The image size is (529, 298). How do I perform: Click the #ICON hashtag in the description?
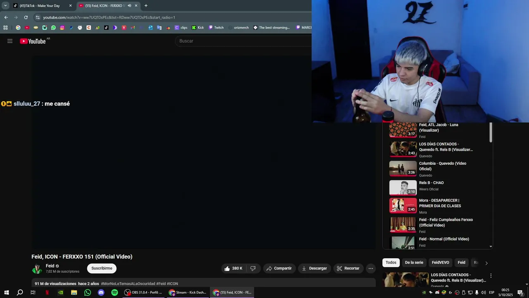click(x=172, y=284)
